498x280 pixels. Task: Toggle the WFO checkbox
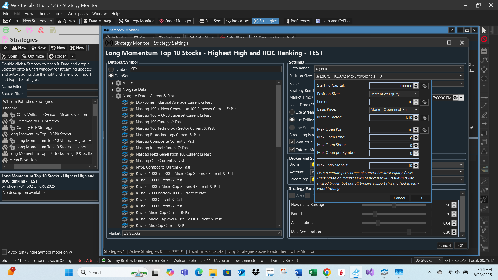(292, 195)
